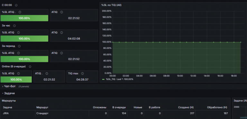247x119 pixels.
Task: Click the 187 value in Обработано column
Action: point(226,113)
